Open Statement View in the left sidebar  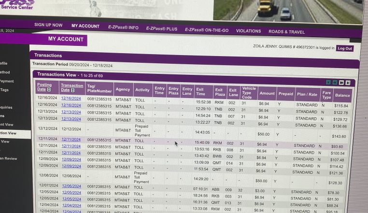coord(7,125)
